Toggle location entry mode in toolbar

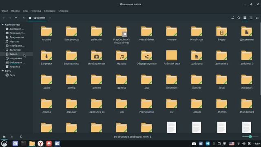click(x=233, y=18)
